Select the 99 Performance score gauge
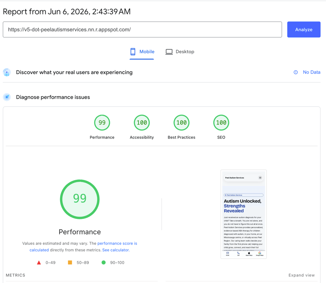The width and height of the screenshot is (326, 283). click(102, 123)
